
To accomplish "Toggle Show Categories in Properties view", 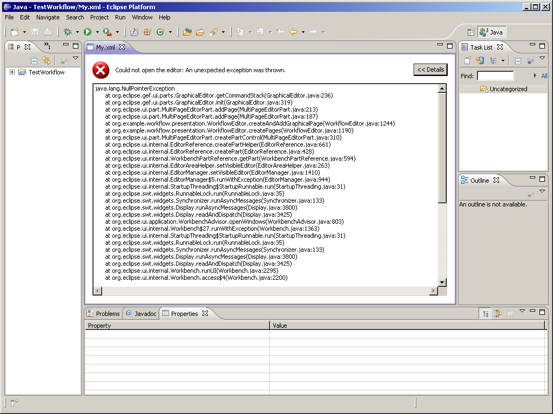I will coord(486,314).
